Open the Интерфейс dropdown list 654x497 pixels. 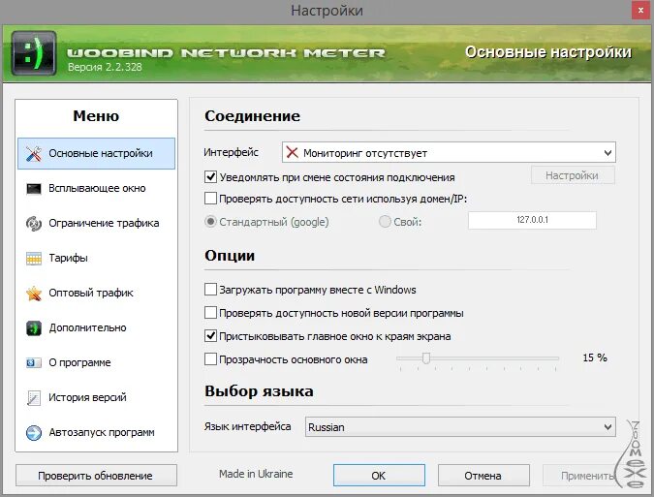point(449,153)
